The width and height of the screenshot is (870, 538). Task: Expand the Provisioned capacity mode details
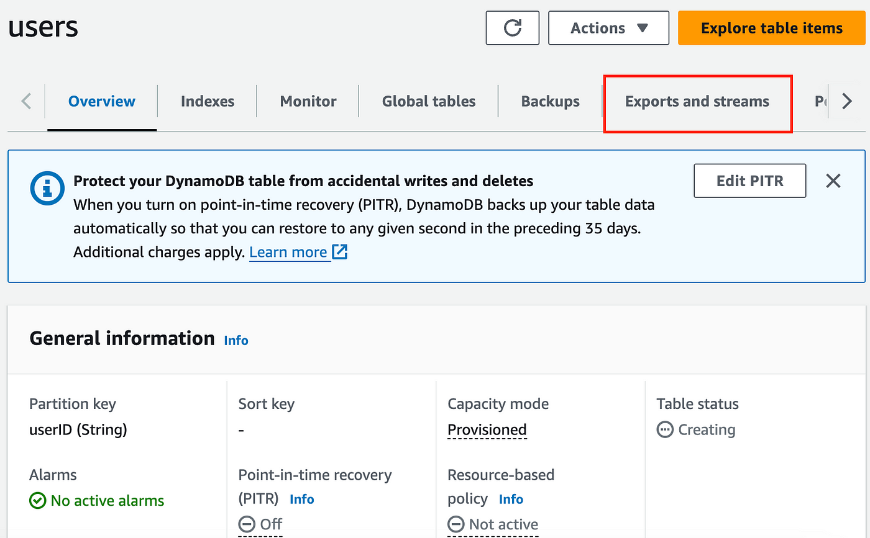(487, 429)
